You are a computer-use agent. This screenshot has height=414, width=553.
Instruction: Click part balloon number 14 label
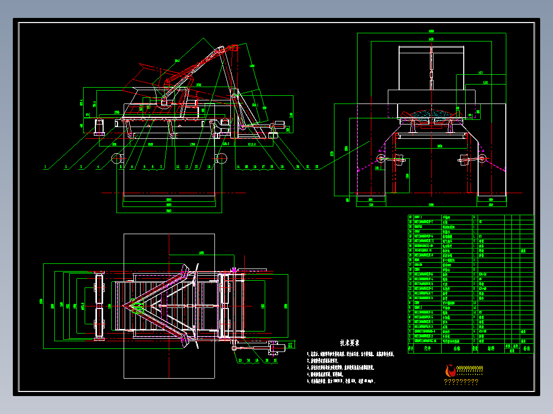(x=238, y=167)
